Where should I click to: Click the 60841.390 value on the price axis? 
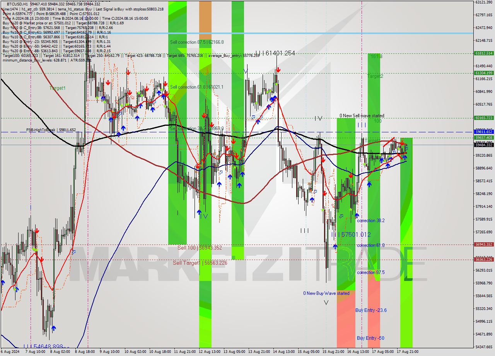(x=484, y=92)
